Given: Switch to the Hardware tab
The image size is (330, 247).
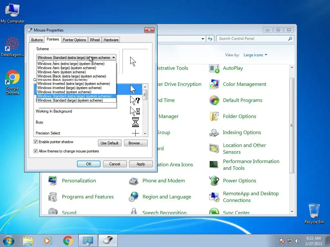Looking at the screenshot, I should coord(111,40).
